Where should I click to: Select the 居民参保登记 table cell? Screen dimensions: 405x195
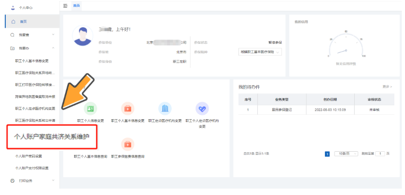pos(282,110)
